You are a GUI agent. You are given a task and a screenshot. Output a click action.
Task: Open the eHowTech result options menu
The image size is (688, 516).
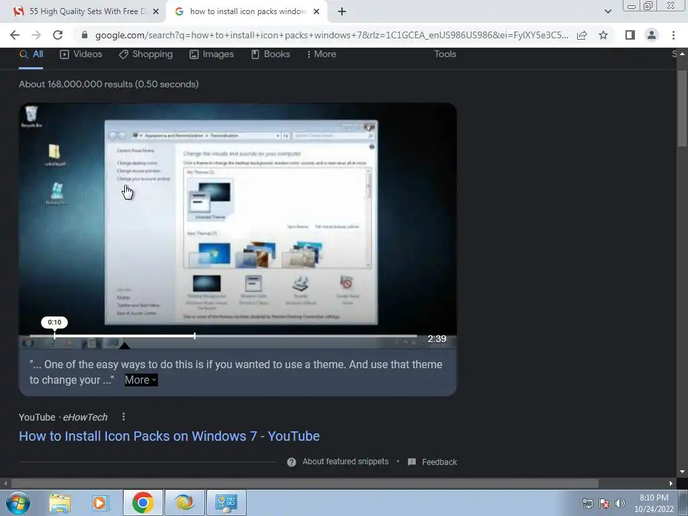124,417
